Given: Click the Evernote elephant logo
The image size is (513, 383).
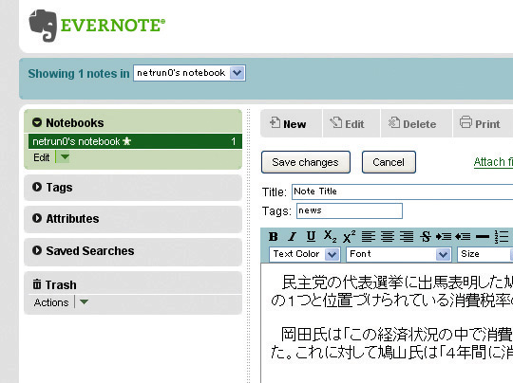Looking at the screenshot, I should (x=43, y=26).
